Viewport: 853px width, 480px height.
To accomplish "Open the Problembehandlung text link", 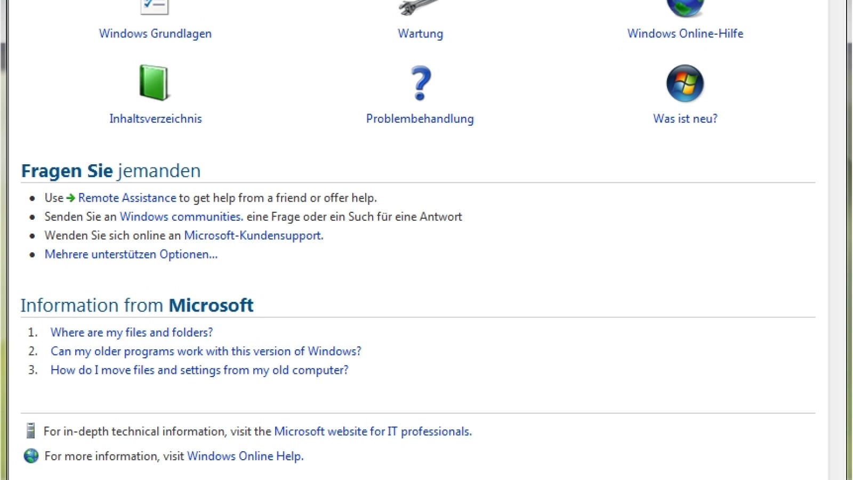I will coord(420,119).
